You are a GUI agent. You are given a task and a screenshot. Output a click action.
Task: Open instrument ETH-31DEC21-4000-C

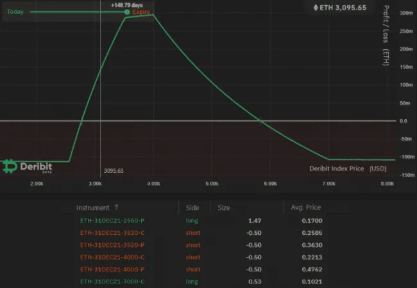(x=112, y=257)
